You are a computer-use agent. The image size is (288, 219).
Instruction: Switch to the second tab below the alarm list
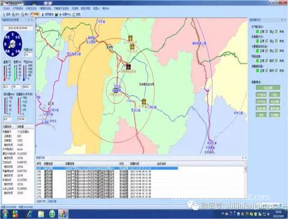click(52, 201)
